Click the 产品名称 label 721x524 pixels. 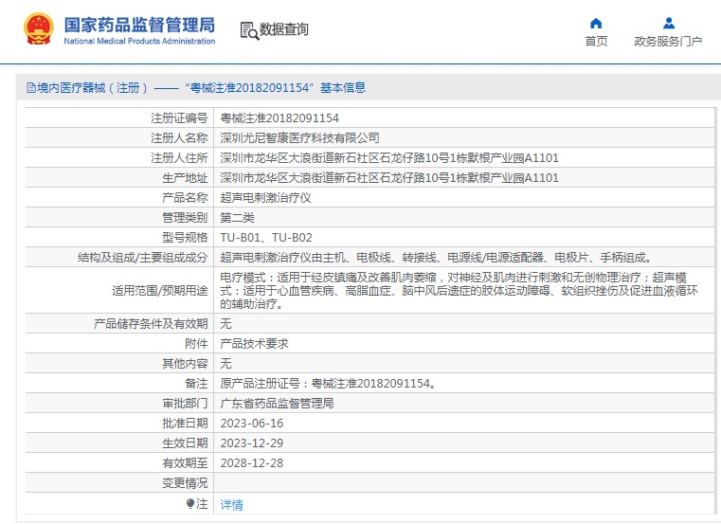(x=185, y=198)
